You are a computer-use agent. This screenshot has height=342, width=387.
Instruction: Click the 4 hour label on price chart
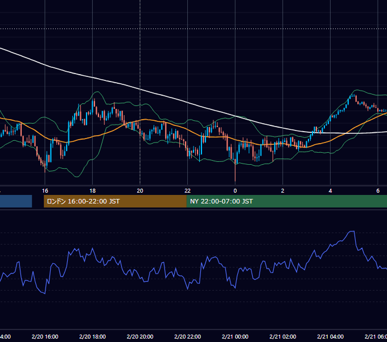[x=330, y=191]
